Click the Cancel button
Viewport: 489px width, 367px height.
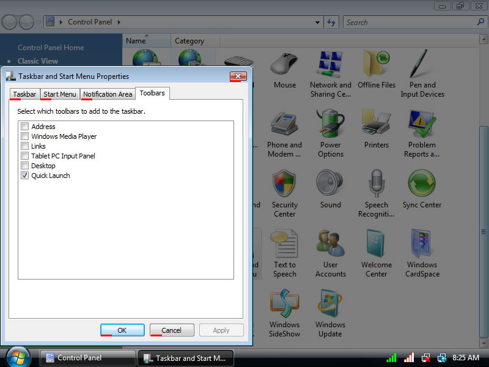point(172,330)
